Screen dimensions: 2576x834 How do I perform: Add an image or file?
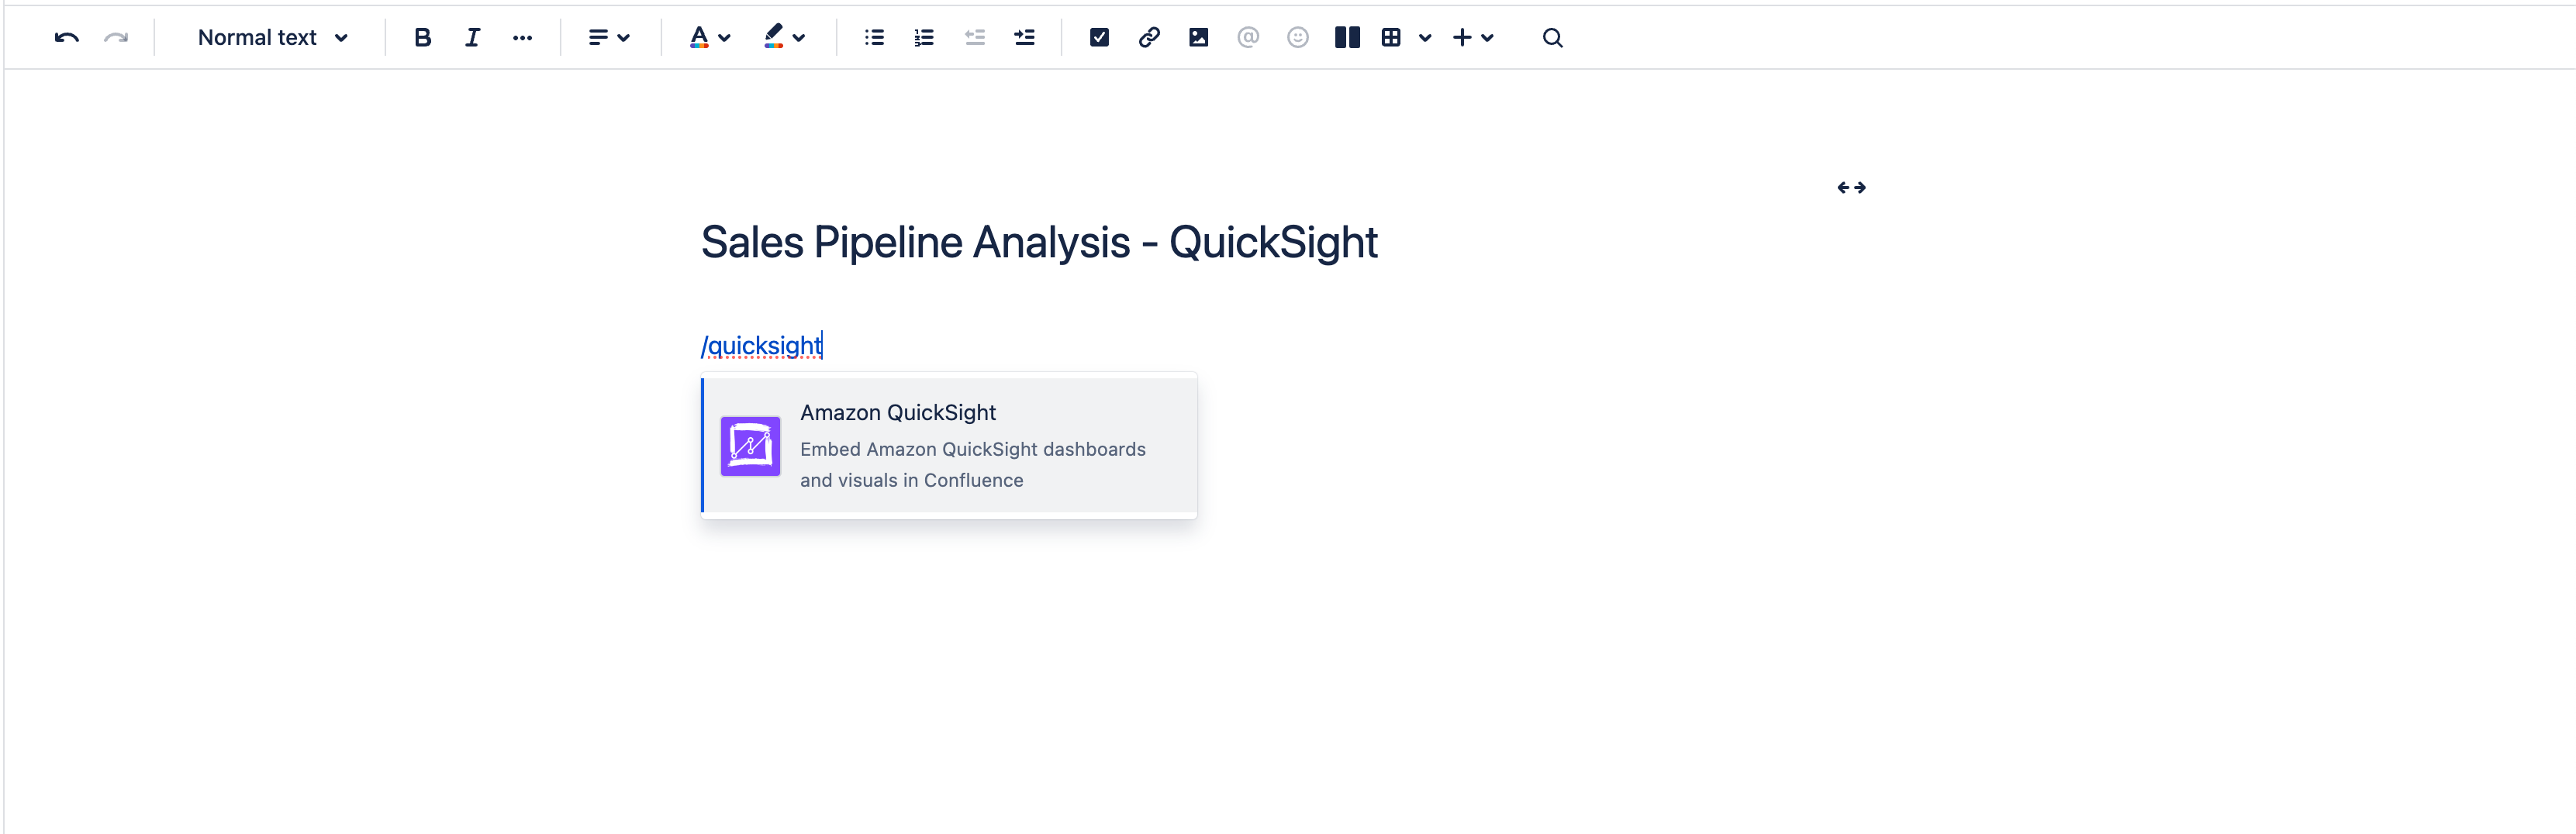click(x=1198, y=38)
